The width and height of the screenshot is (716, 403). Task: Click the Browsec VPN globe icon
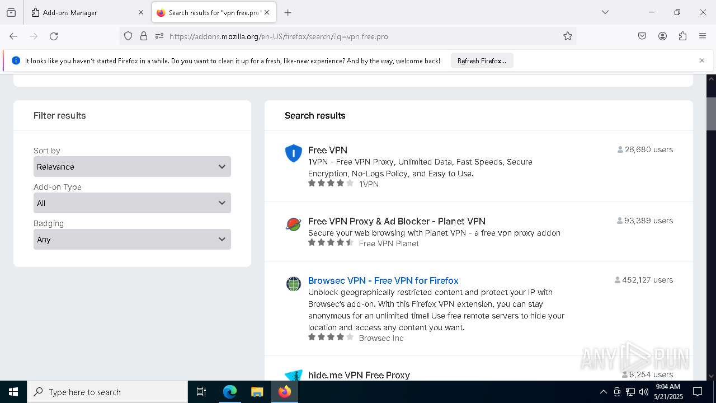tap(294, 284)
